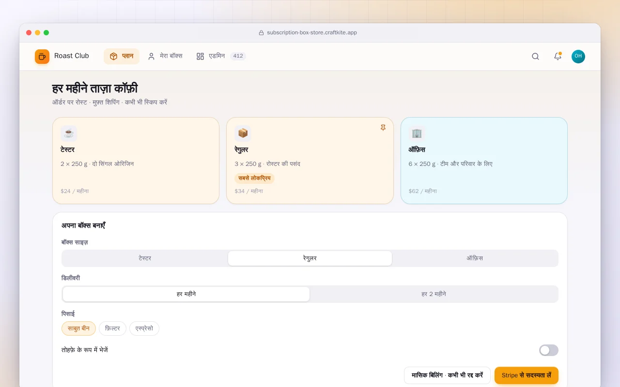
Task: Select रेगुलर box size segment
Action: (x=310, y=258)
